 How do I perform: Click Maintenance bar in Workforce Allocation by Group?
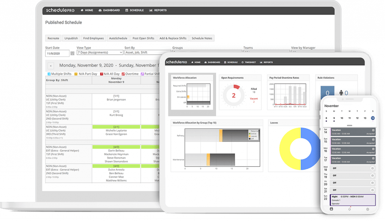click(210, 160)
